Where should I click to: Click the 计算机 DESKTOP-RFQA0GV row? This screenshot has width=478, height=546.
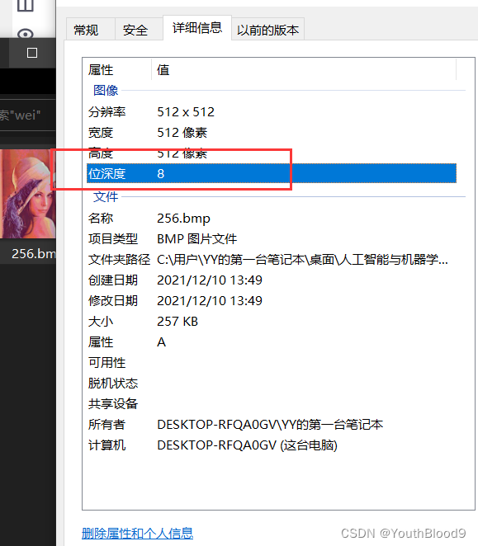272,445
